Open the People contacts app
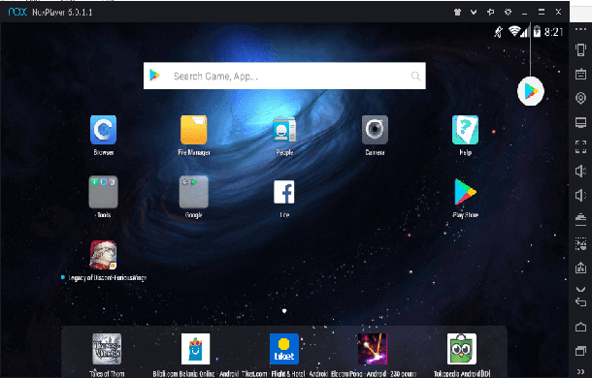 pos(284,130)
